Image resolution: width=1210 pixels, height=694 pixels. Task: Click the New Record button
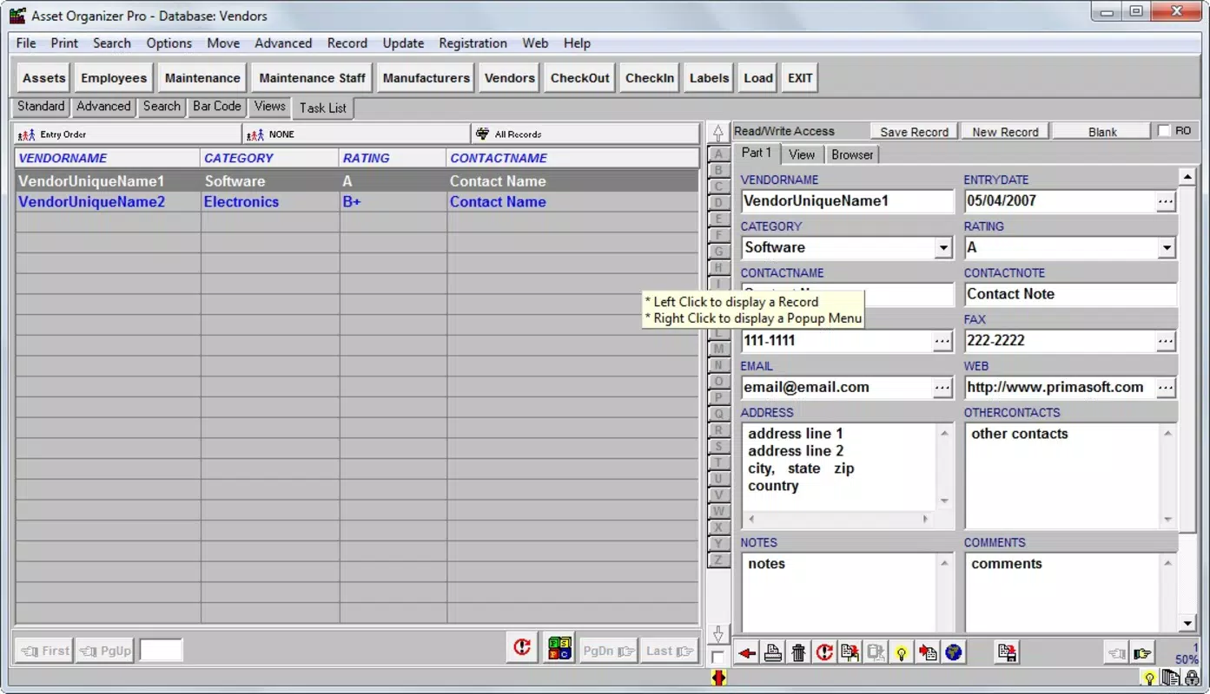click(x=1005, y=132)
